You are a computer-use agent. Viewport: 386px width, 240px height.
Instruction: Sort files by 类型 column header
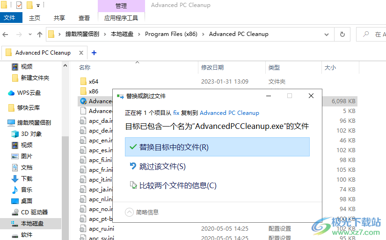(x=274, y=68)
